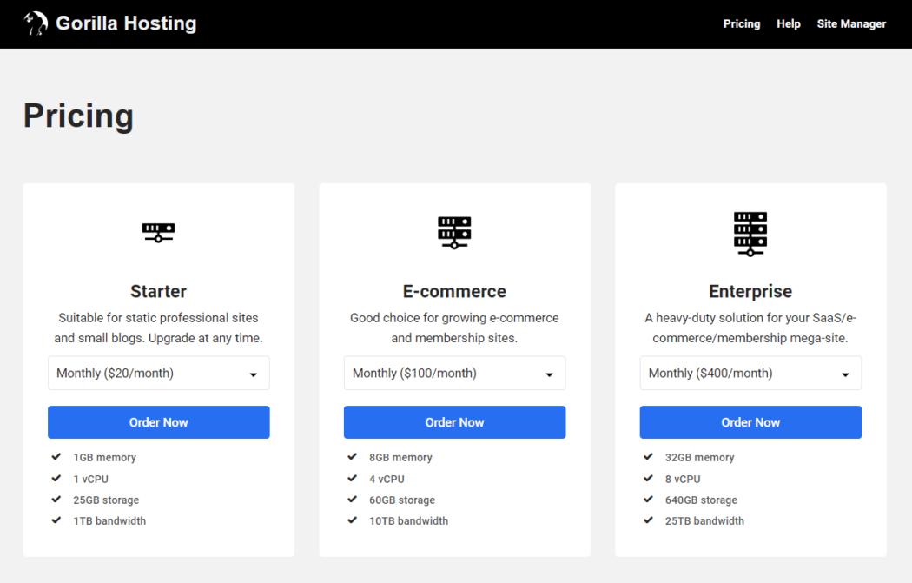
Task: Order the E-commerce plan now
Action: pos(454,422)
